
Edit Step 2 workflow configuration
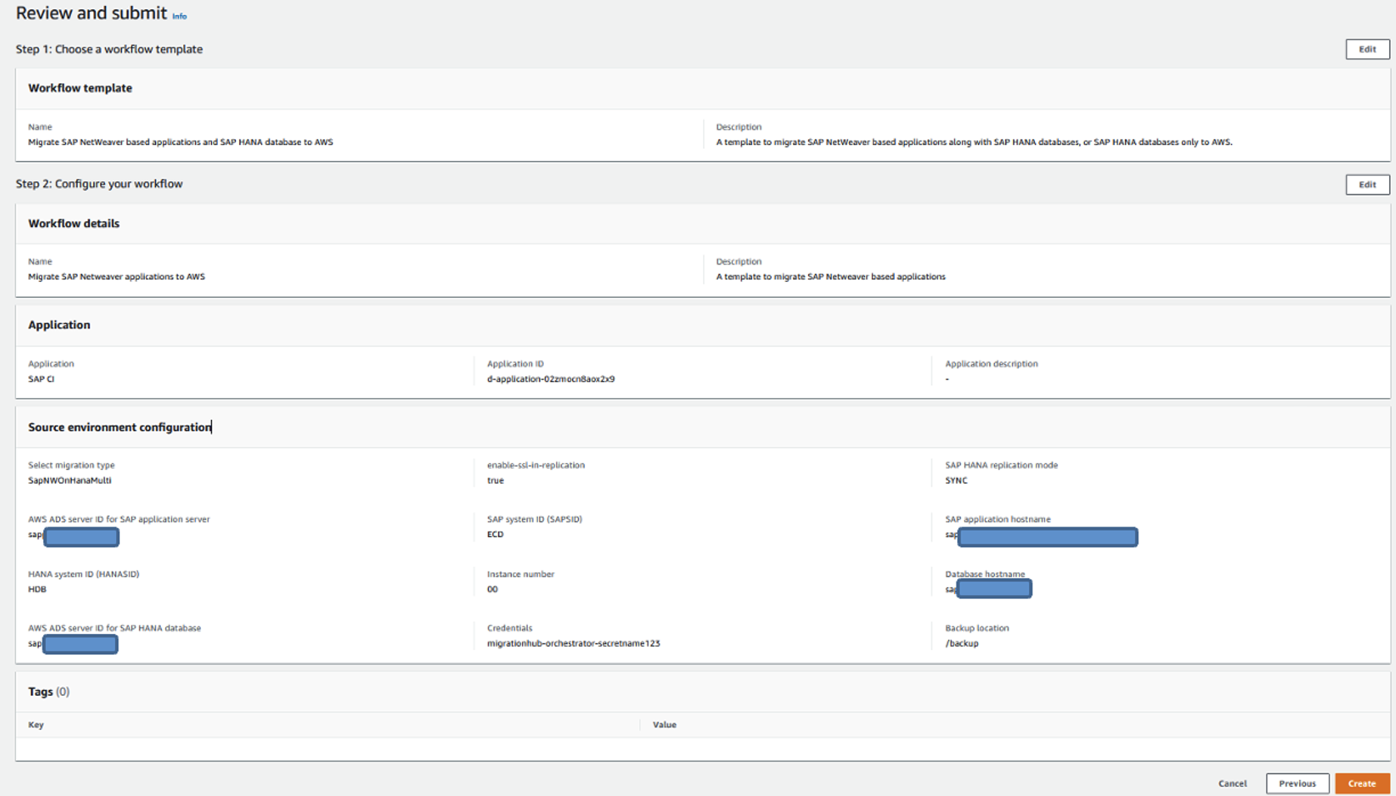tap(1367, 184)
